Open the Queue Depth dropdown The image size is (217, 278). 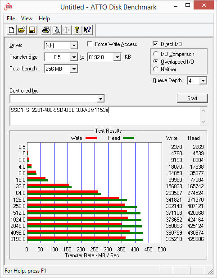203,81
